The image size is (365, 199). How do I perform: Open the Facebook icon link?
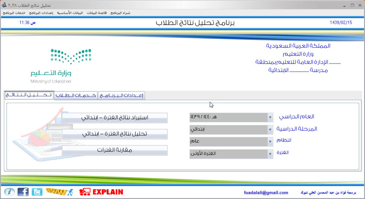tap(23, 192)
